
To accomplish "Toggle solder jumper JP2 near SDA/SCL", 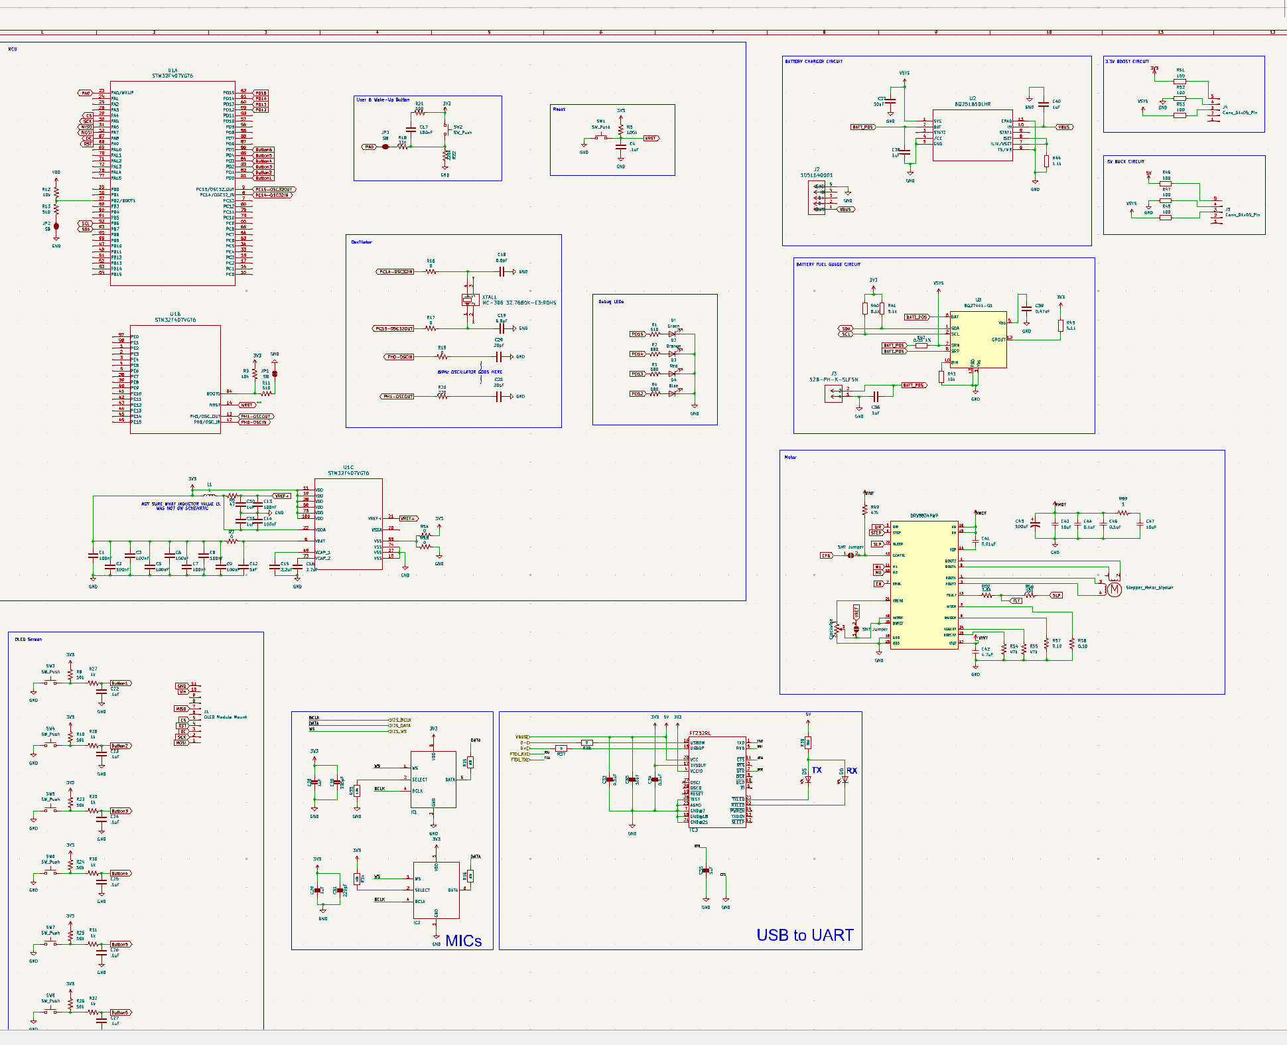I will click(x=55, y=226).
